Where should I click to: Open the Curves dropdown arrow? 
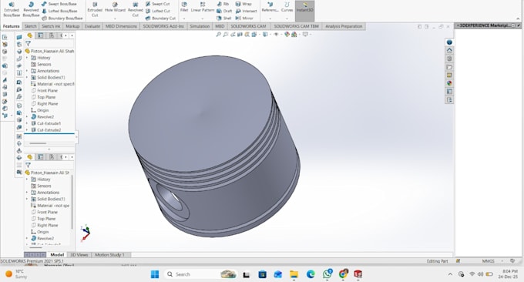(x=287, y=18)
